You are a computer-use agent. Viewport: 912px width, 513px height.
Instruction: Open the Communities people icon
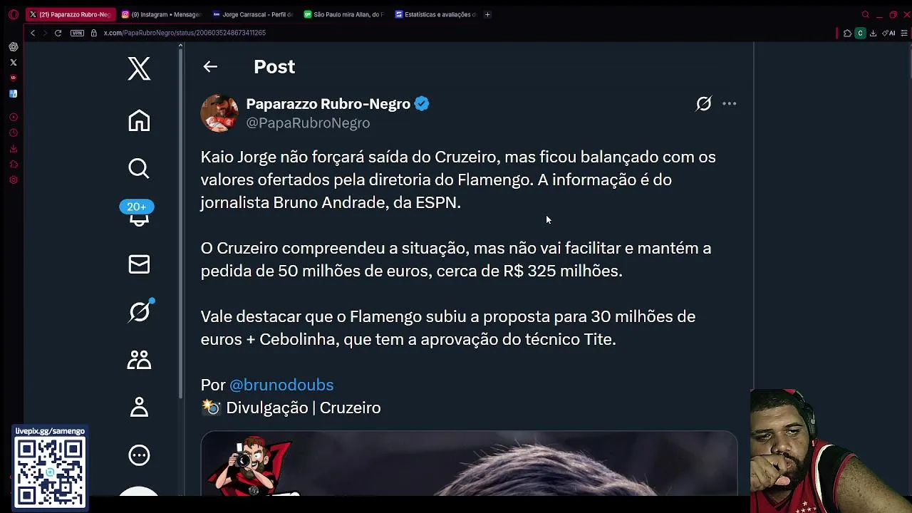[139, 359]
